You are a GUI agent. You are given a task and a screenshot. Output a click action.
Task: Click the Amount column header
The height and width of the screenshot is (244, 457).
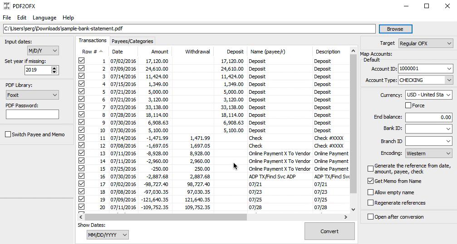click(x=155, y=52)
